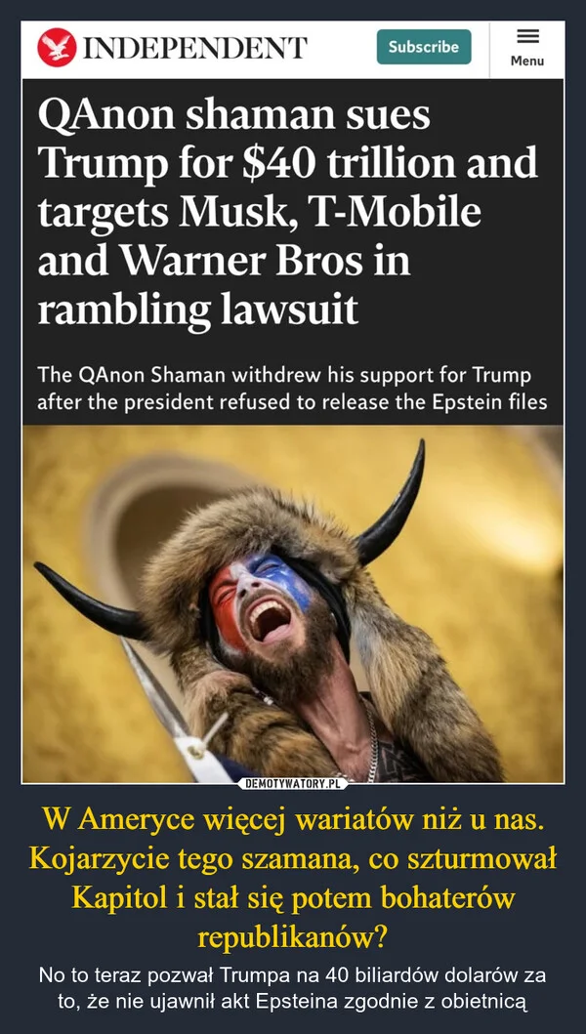Click the article photo of horned man

[293, 603]
